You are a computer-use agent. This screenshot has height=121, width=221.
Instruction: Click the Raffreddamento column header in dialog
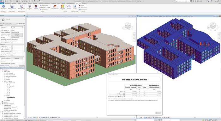tap(136, 85)
